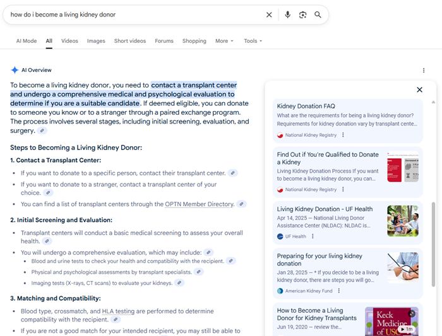Click the blue AI Overview sparkle icon

[x=15, y=70]
